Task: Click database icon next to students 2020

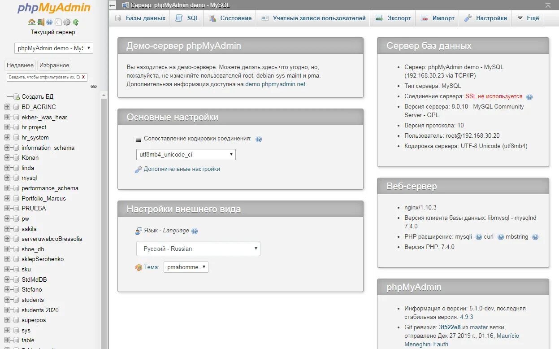Action: (17, 310)
